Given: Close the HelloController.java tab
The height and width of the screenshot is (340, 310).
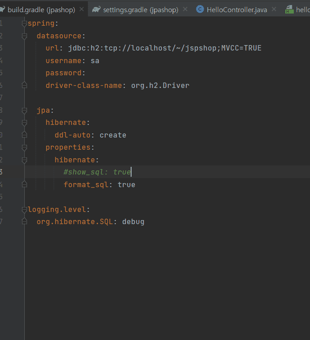Looking at the screenshot, I should pyautogui.click(x=274, y=9).
